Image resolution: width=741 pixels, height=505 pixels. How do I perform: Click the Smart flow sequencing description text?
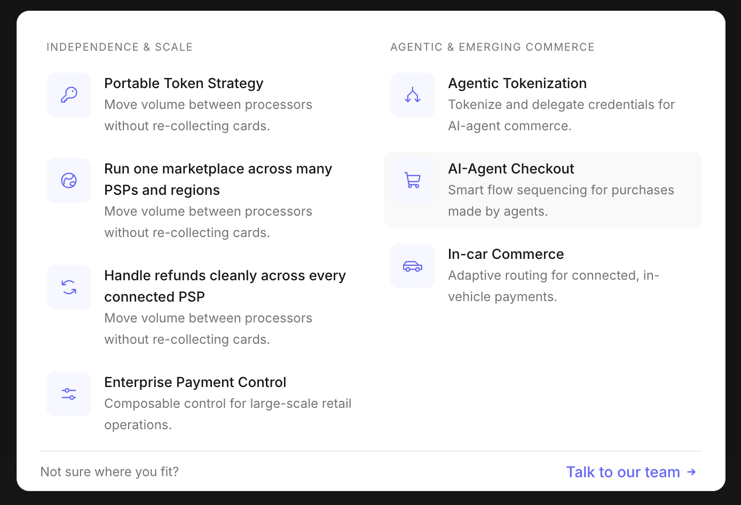[561, 201]
